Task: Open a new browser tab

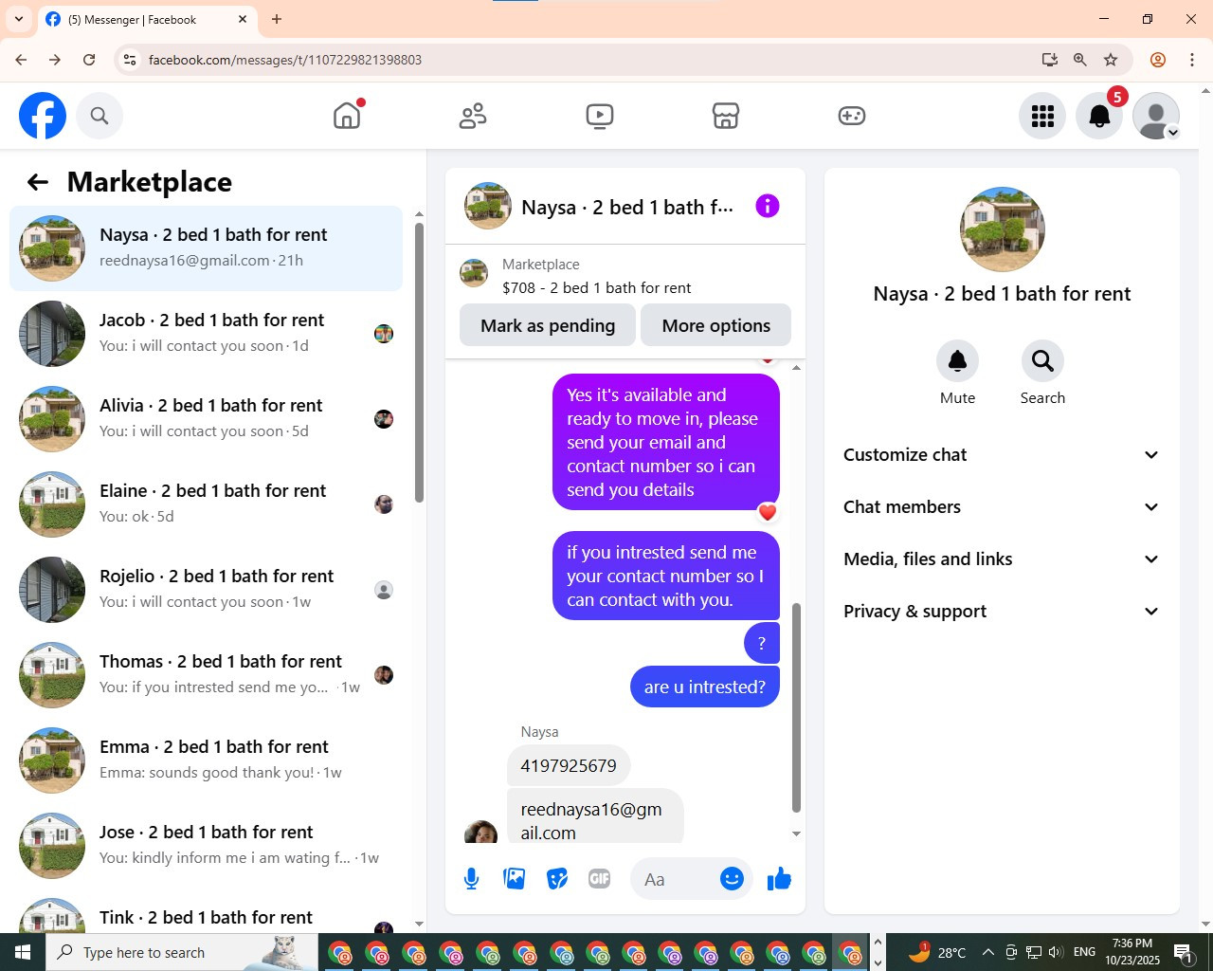Action: point(277,19)
